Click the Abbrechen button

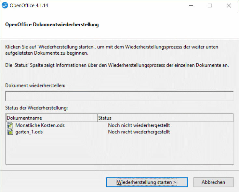click(213, 182)
